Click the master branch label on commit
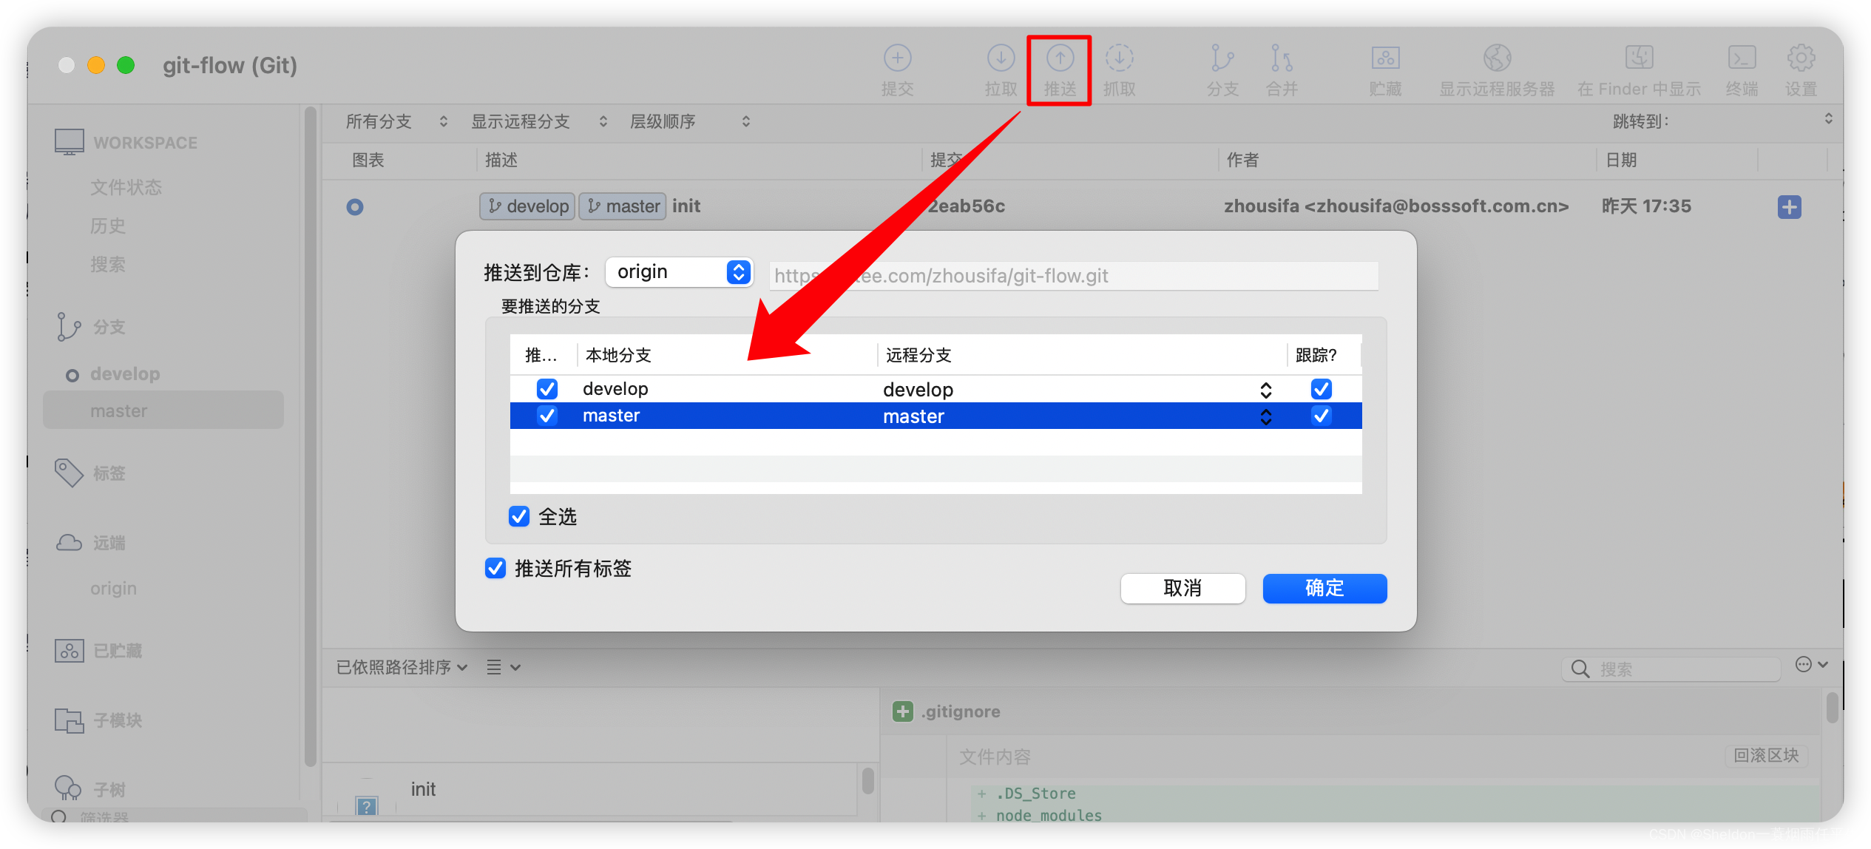The height and width of the screenshot is (849, 1871). (x=623, y=206)
